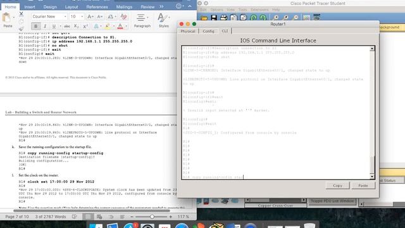Open the Physical tab in Router1 window
405x228 pixels.
188,31
